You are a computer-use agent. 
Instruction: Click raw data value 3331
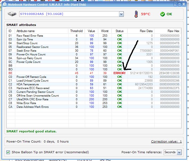point(149,54)
